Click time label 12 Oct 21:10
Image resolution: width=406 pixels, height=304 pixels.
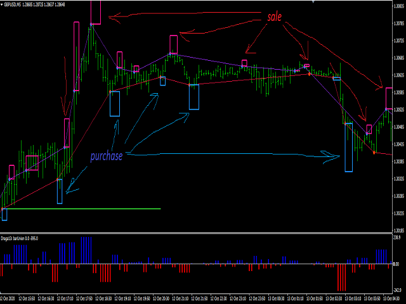point(180,298)
